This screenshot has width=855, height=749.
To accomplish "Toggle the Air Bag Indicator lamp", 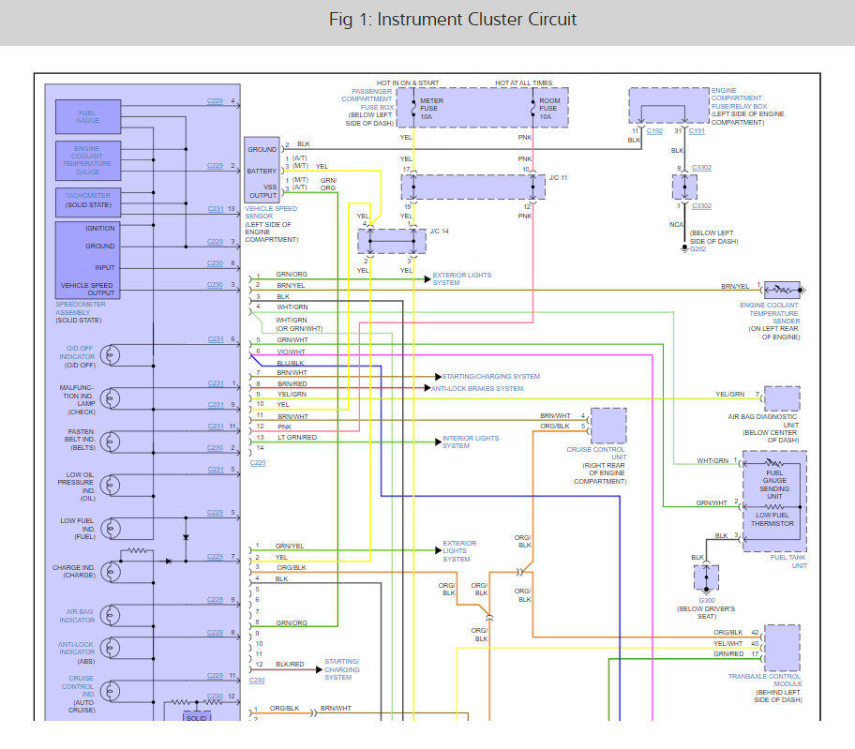I will [112, 615].
